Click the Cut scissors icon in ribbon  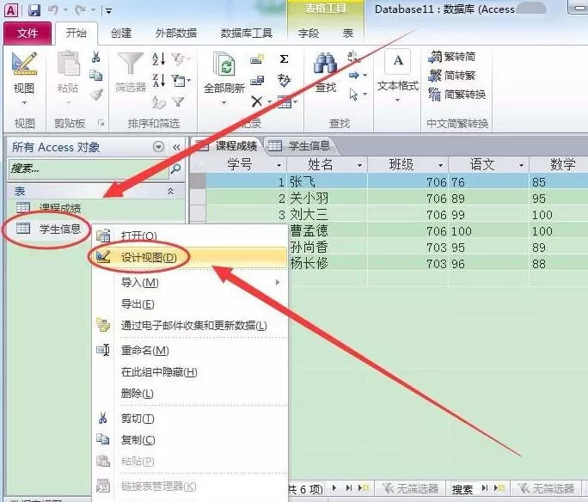[96, 57]
